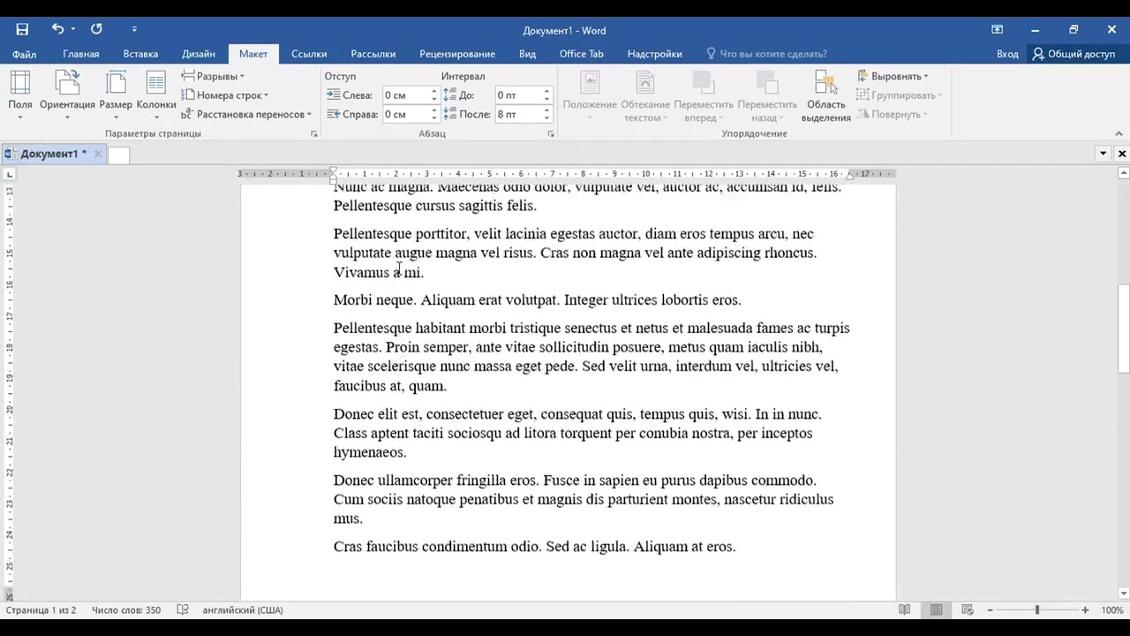Click the 100% zoom level text
The image size is (1130, 636).
click(x=1111, y=609)
